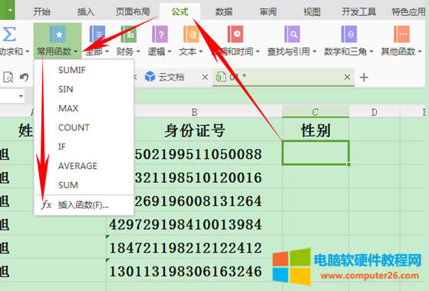The image size is (429, 291).
Task: Open the Other functions icon
Action: pos(401,35)
